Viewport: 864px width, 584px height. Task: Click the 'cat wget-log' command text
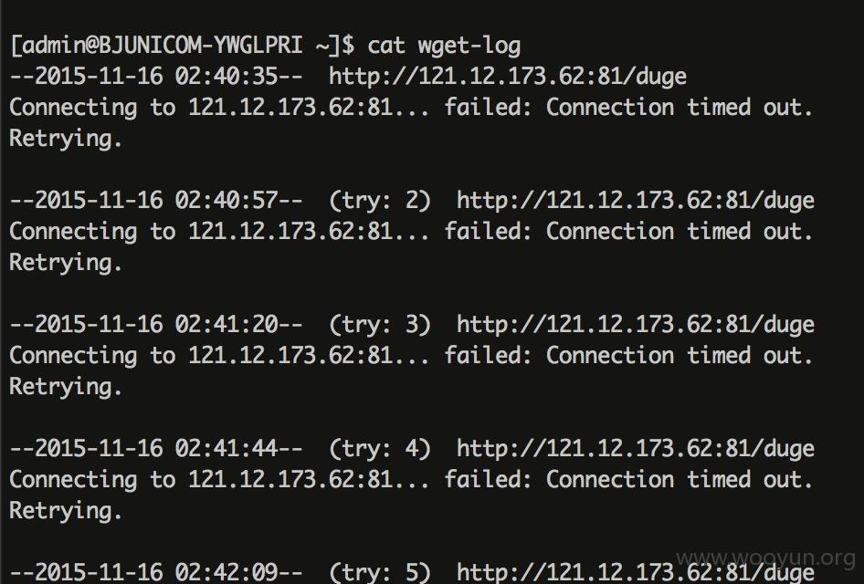[444, 46]
